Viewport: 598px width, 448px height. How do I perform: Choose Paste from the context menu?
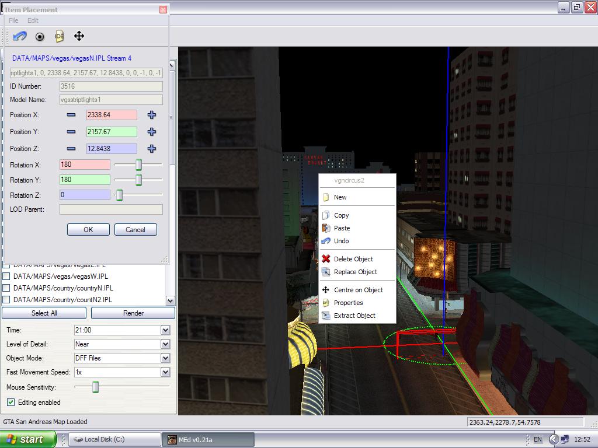click(357, 228)
